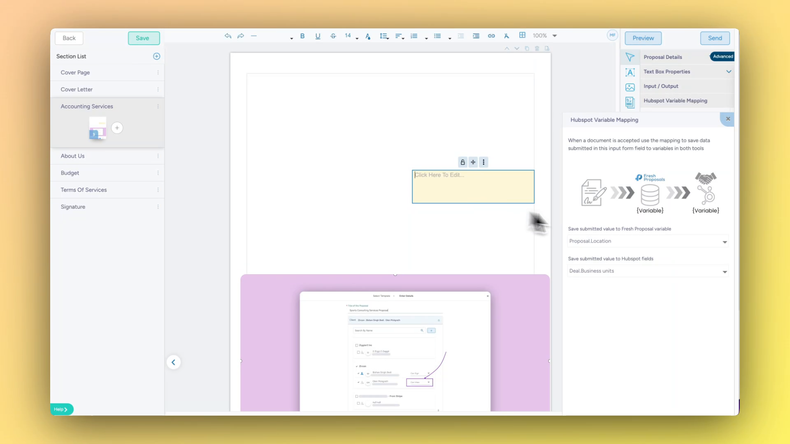The image size is (790, 444).
Task: Open the Input / Output panel
Action: point(661,86)
